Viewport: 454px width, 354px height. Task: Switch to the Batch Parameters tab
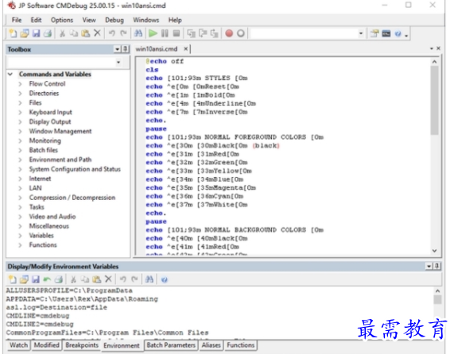171,345
